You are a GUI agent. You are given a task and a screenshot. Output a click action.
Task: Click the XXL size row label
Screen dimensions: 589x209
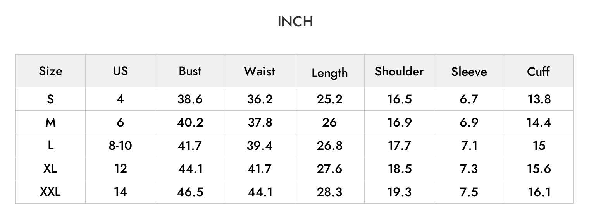click(50, 192)
